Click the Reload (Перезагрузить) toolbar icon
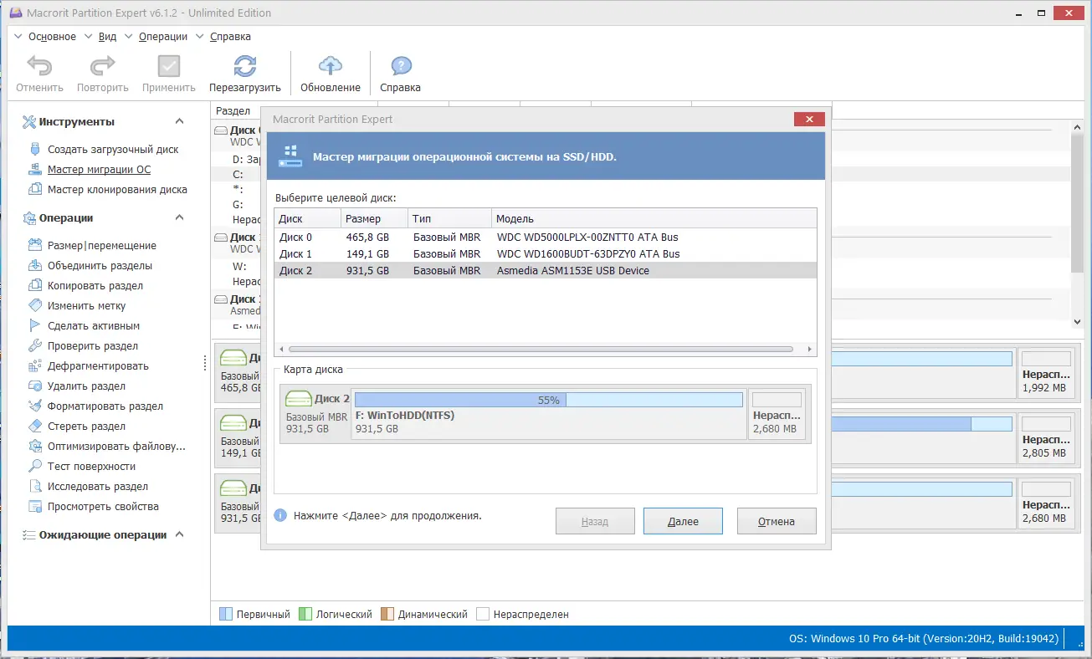 pyautogui.click(x=245, y=66)
